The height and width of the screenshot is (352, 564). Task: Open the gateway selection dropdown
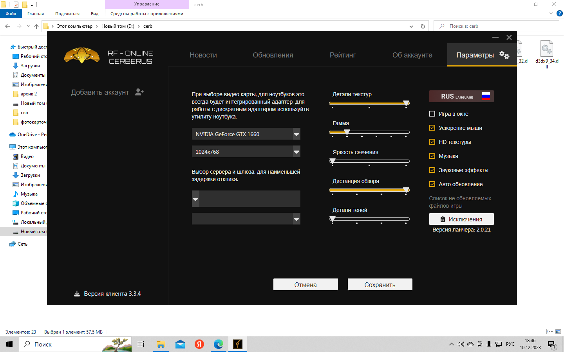[x=246, y=219]
